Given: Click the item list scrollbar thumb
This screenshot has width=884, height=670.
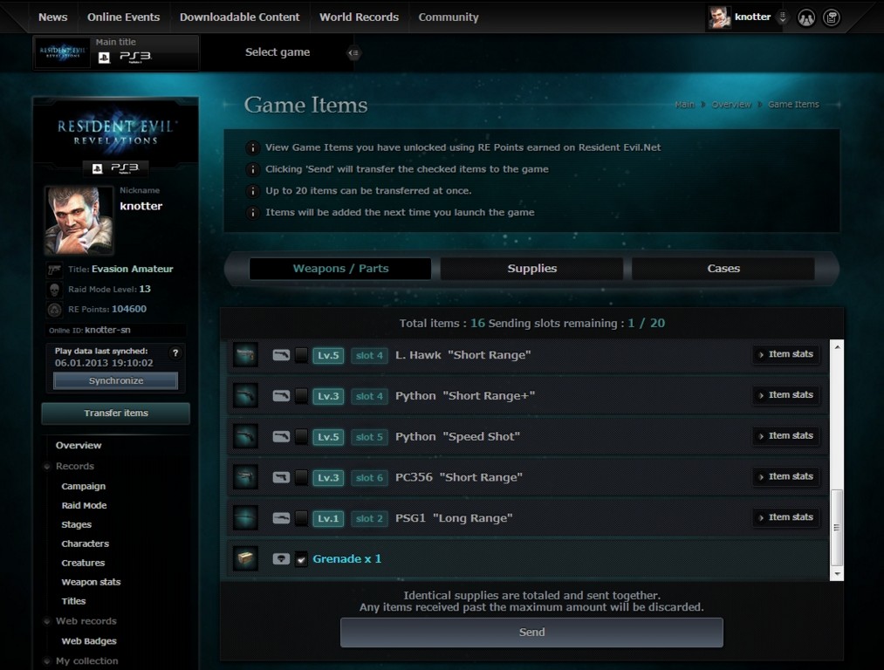Looking at the screenshot, I should (x=837, y=528).
